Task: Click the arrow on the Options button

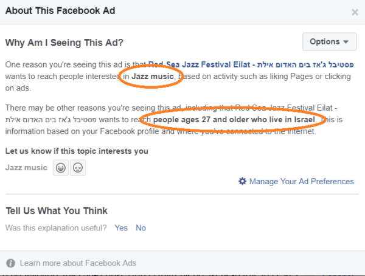Action: [x=346, y=42]
